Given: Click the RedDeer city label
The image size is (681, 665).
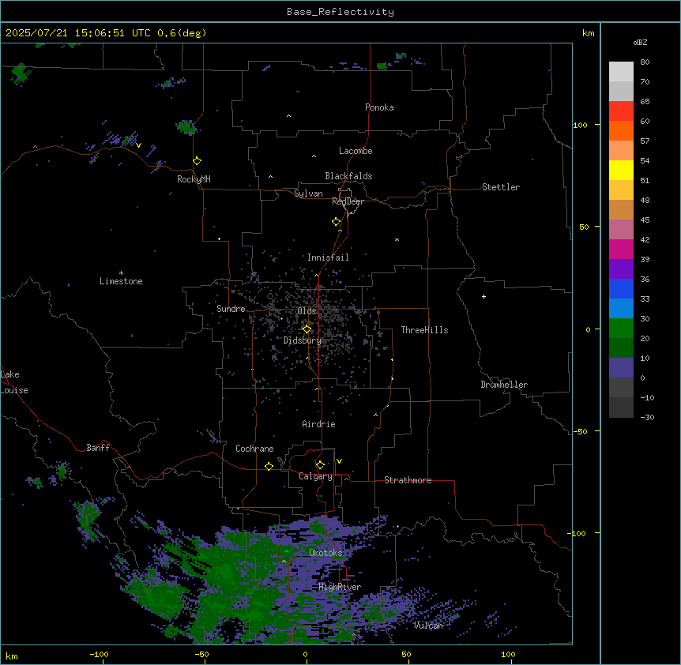Looking at the screenshot, I should [x=348, y=201].
